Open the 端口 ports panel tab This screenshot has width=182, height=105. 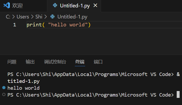click(x=98, y=62)
